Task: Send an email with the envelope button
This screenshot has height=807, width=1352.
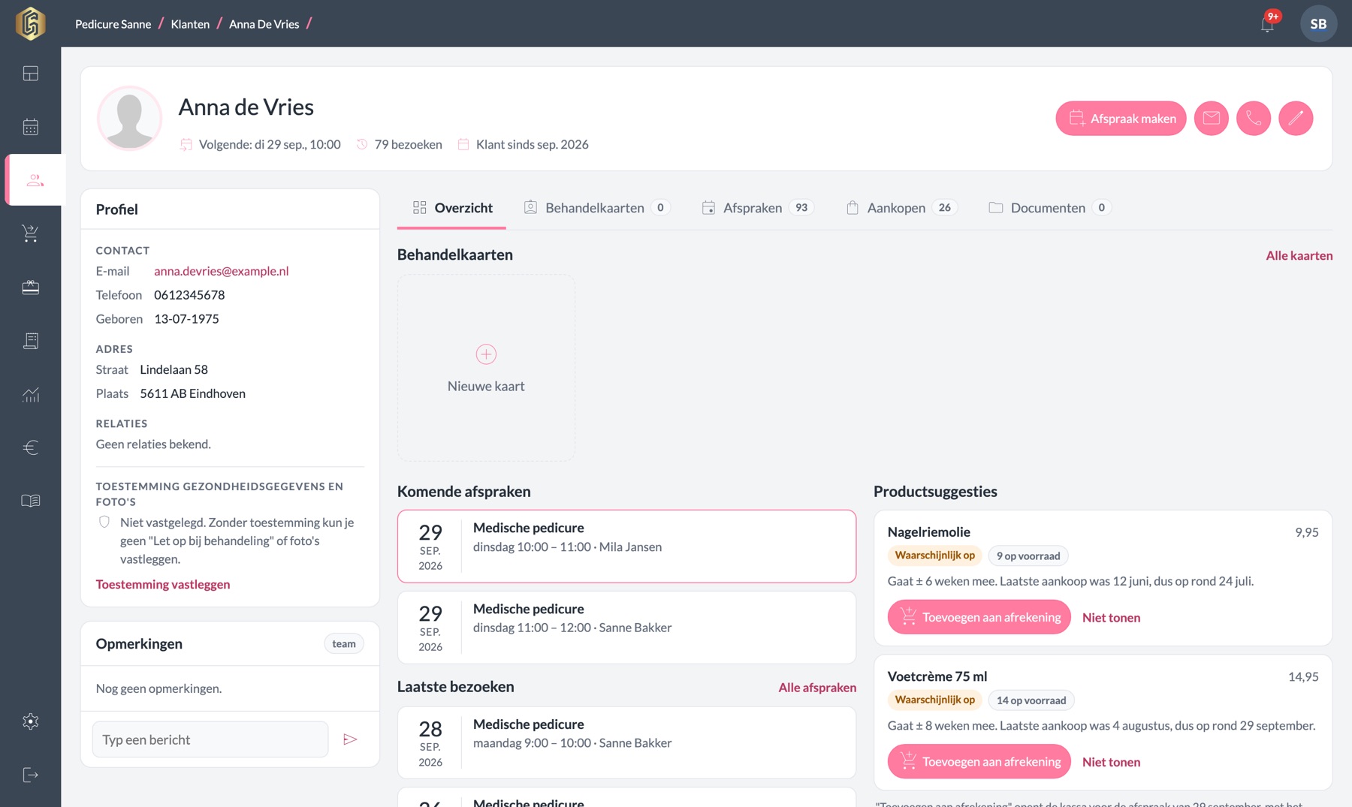Action: pyautogui.click(x=1212, y=119)
